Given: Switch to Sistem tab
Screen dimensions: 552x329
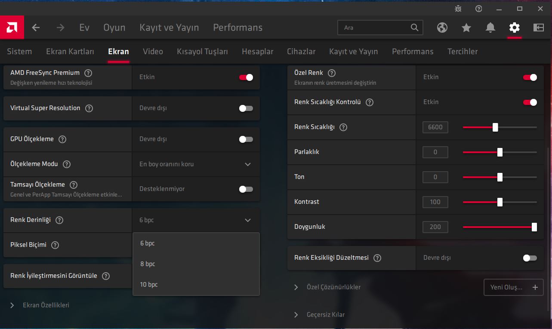Looking at the screenshot, I should point(19,52).
